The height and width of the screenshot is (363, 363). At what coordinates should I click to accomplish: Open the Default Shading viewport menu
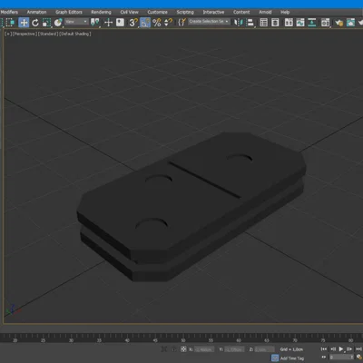coord(75,34)
